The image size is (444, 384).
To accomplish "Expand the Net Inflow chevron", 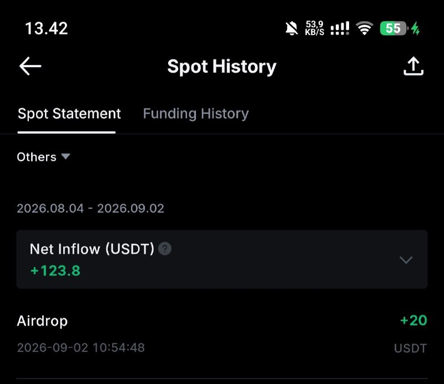I will click(406, 260).
